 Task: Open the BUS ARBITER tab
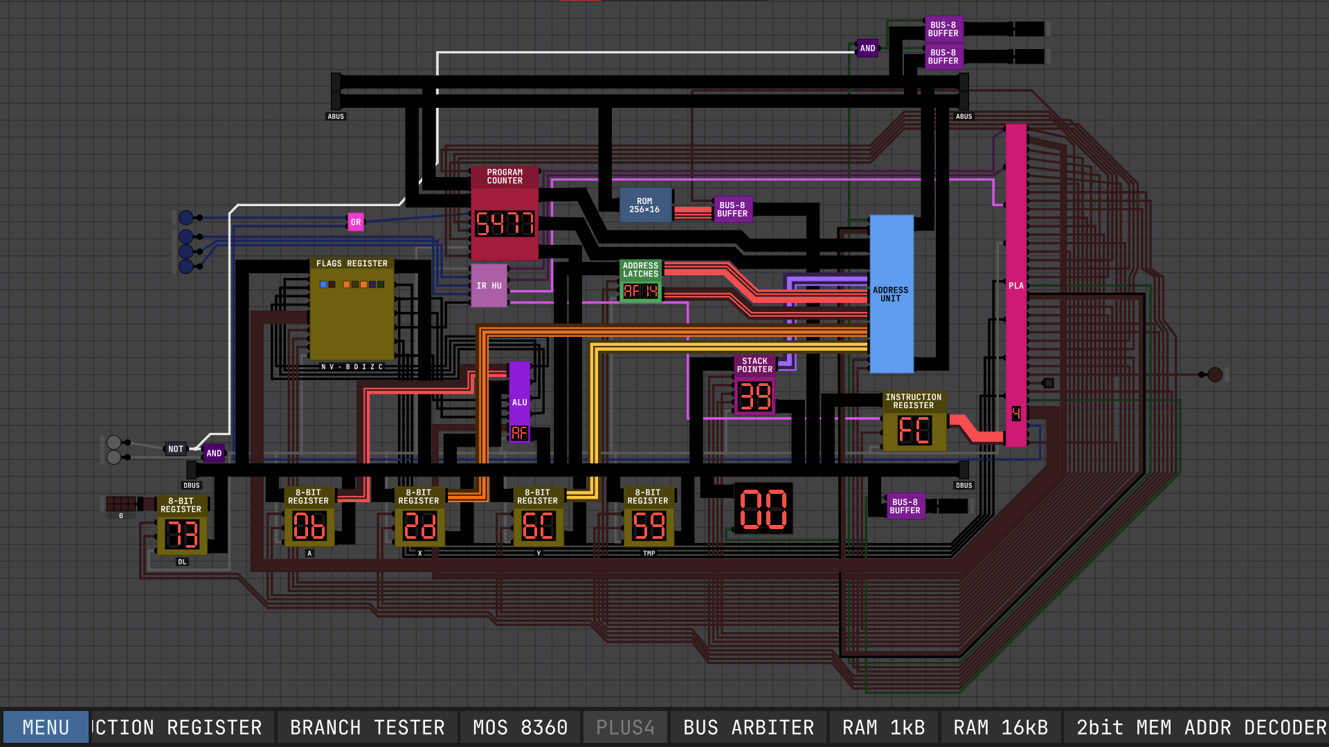coord(748,727)
